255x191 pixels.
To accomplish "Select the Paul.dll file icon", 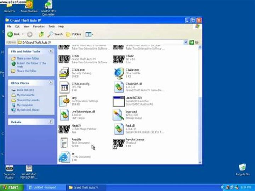I will [119, 129].
